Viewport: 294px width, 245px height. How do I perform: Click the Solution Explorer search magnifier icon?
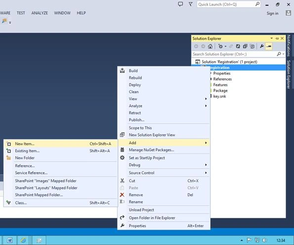(279, 54)
